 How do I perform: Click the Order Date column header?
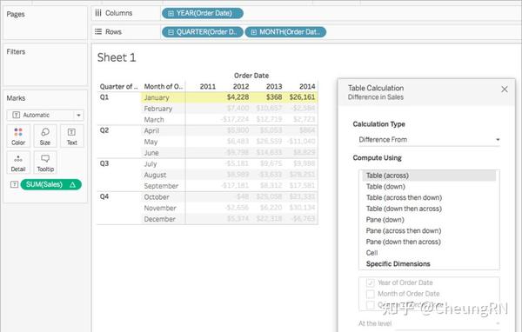251,76
